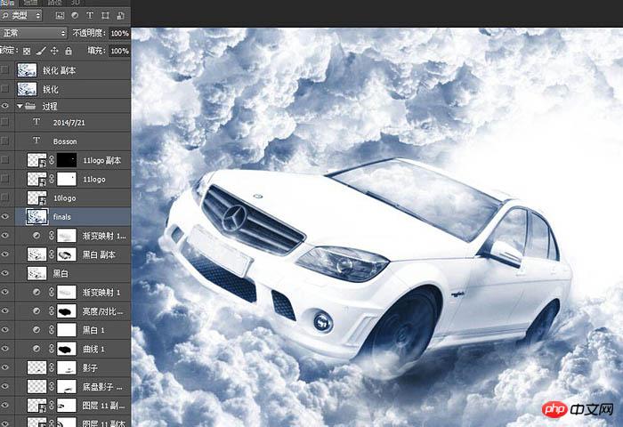Image resolution: width=623 pixels, height=427 pixels.
Task: Open the 不透明度 100% opacity field
Action: (x=119, y=34)
